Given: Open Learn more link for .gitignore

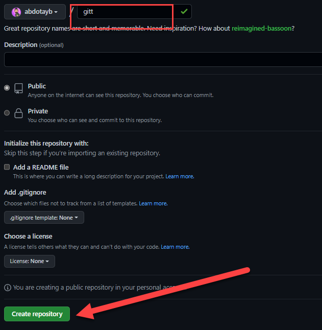Looking at the screenshot, I should [x=153, y=203].
